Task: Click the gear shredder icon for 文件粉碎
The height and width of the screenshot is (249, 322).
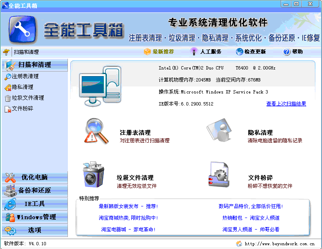Action: [x=219, y=174]
